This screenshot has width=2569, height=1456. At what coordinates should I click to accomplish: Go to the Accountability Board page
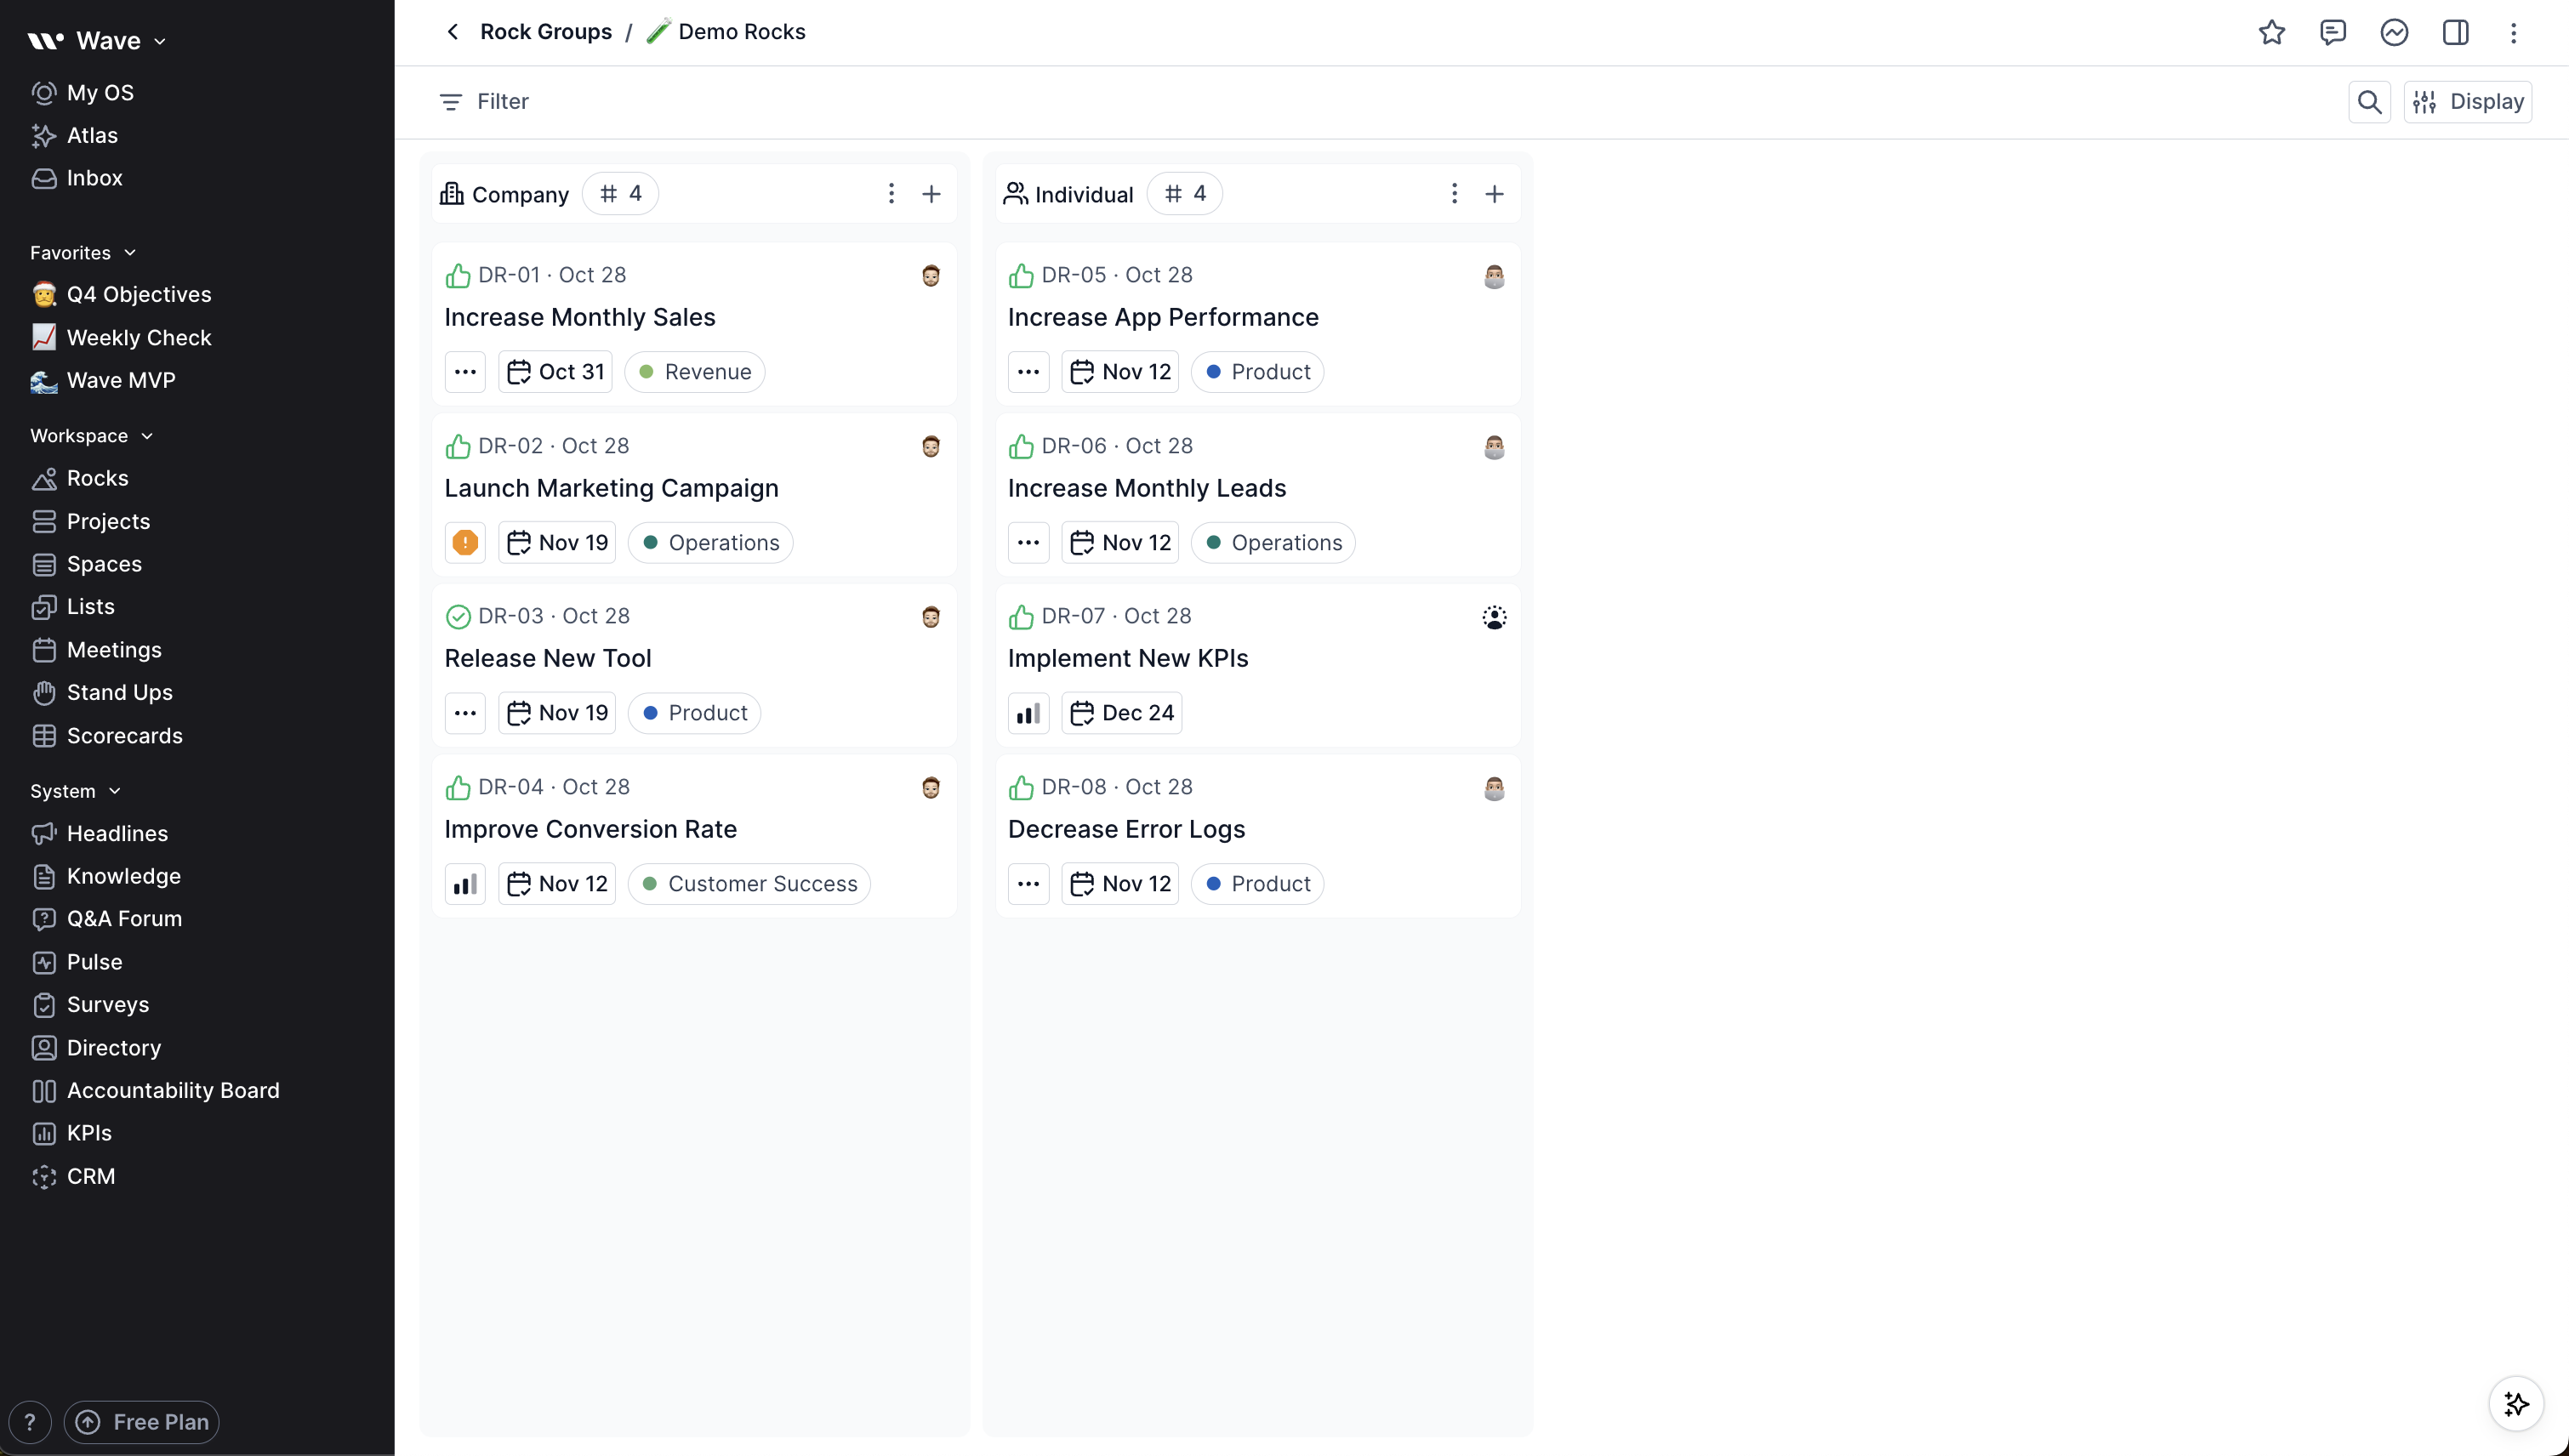click(173, 1091)
